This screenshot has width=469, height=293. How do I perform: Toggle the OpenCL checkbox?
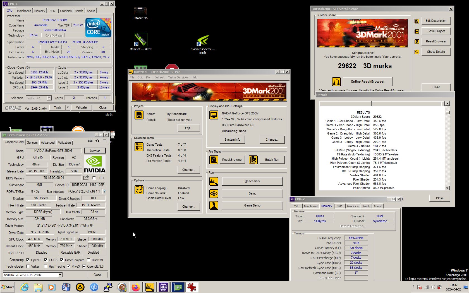tap(28, 260)
